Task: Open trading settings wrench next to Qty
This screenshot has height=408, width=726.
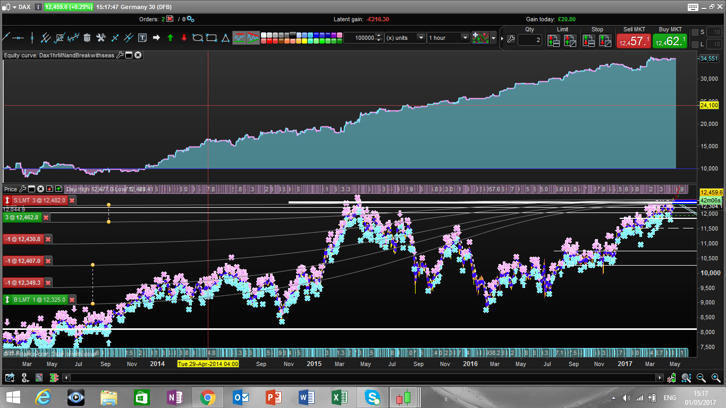Action: [511, 39]
